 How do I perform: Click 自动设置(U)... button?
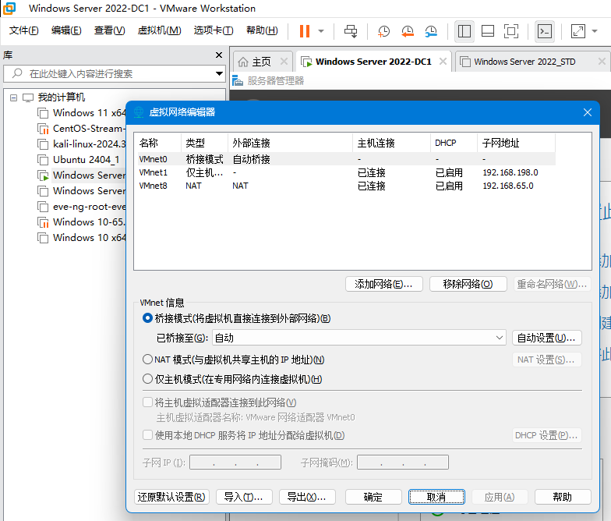(x=547, y=338)
